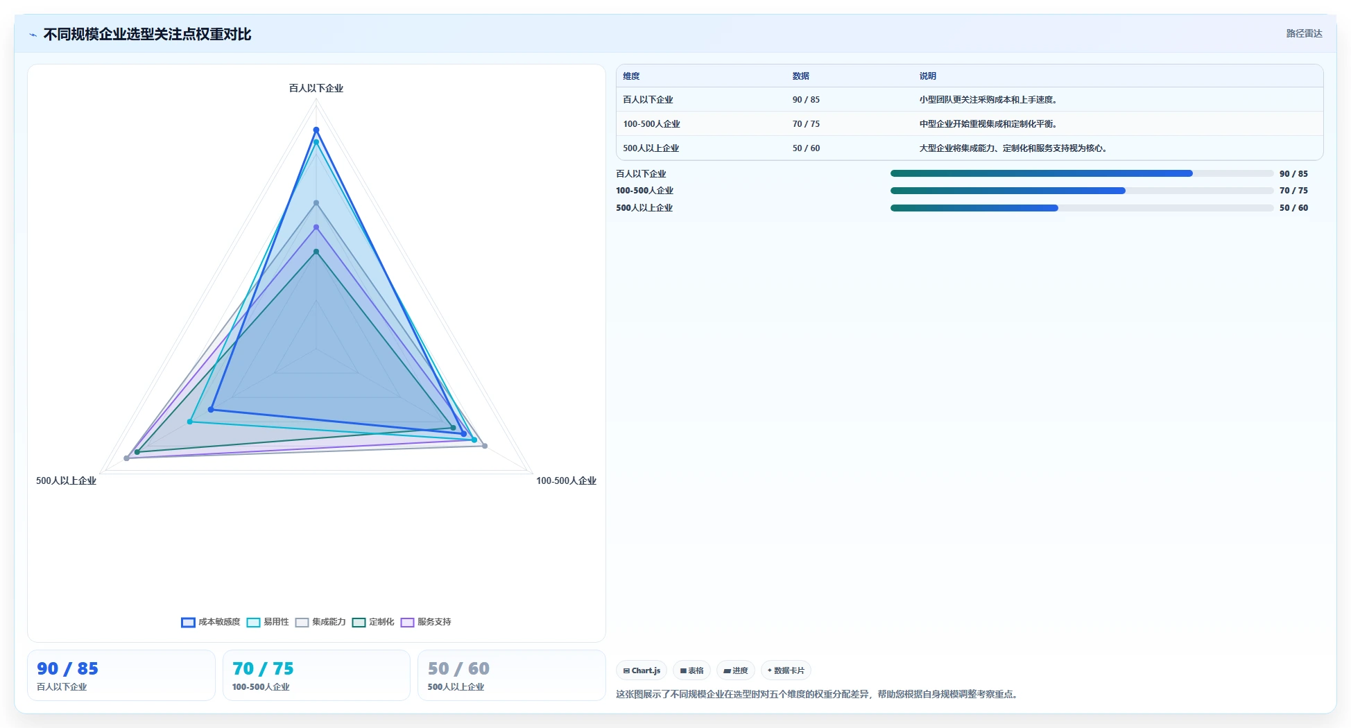Click the footer caption starting 这张图展示了
This screenshot has height=728, width=1351.
pyautogui.click(x=818, y=694)
